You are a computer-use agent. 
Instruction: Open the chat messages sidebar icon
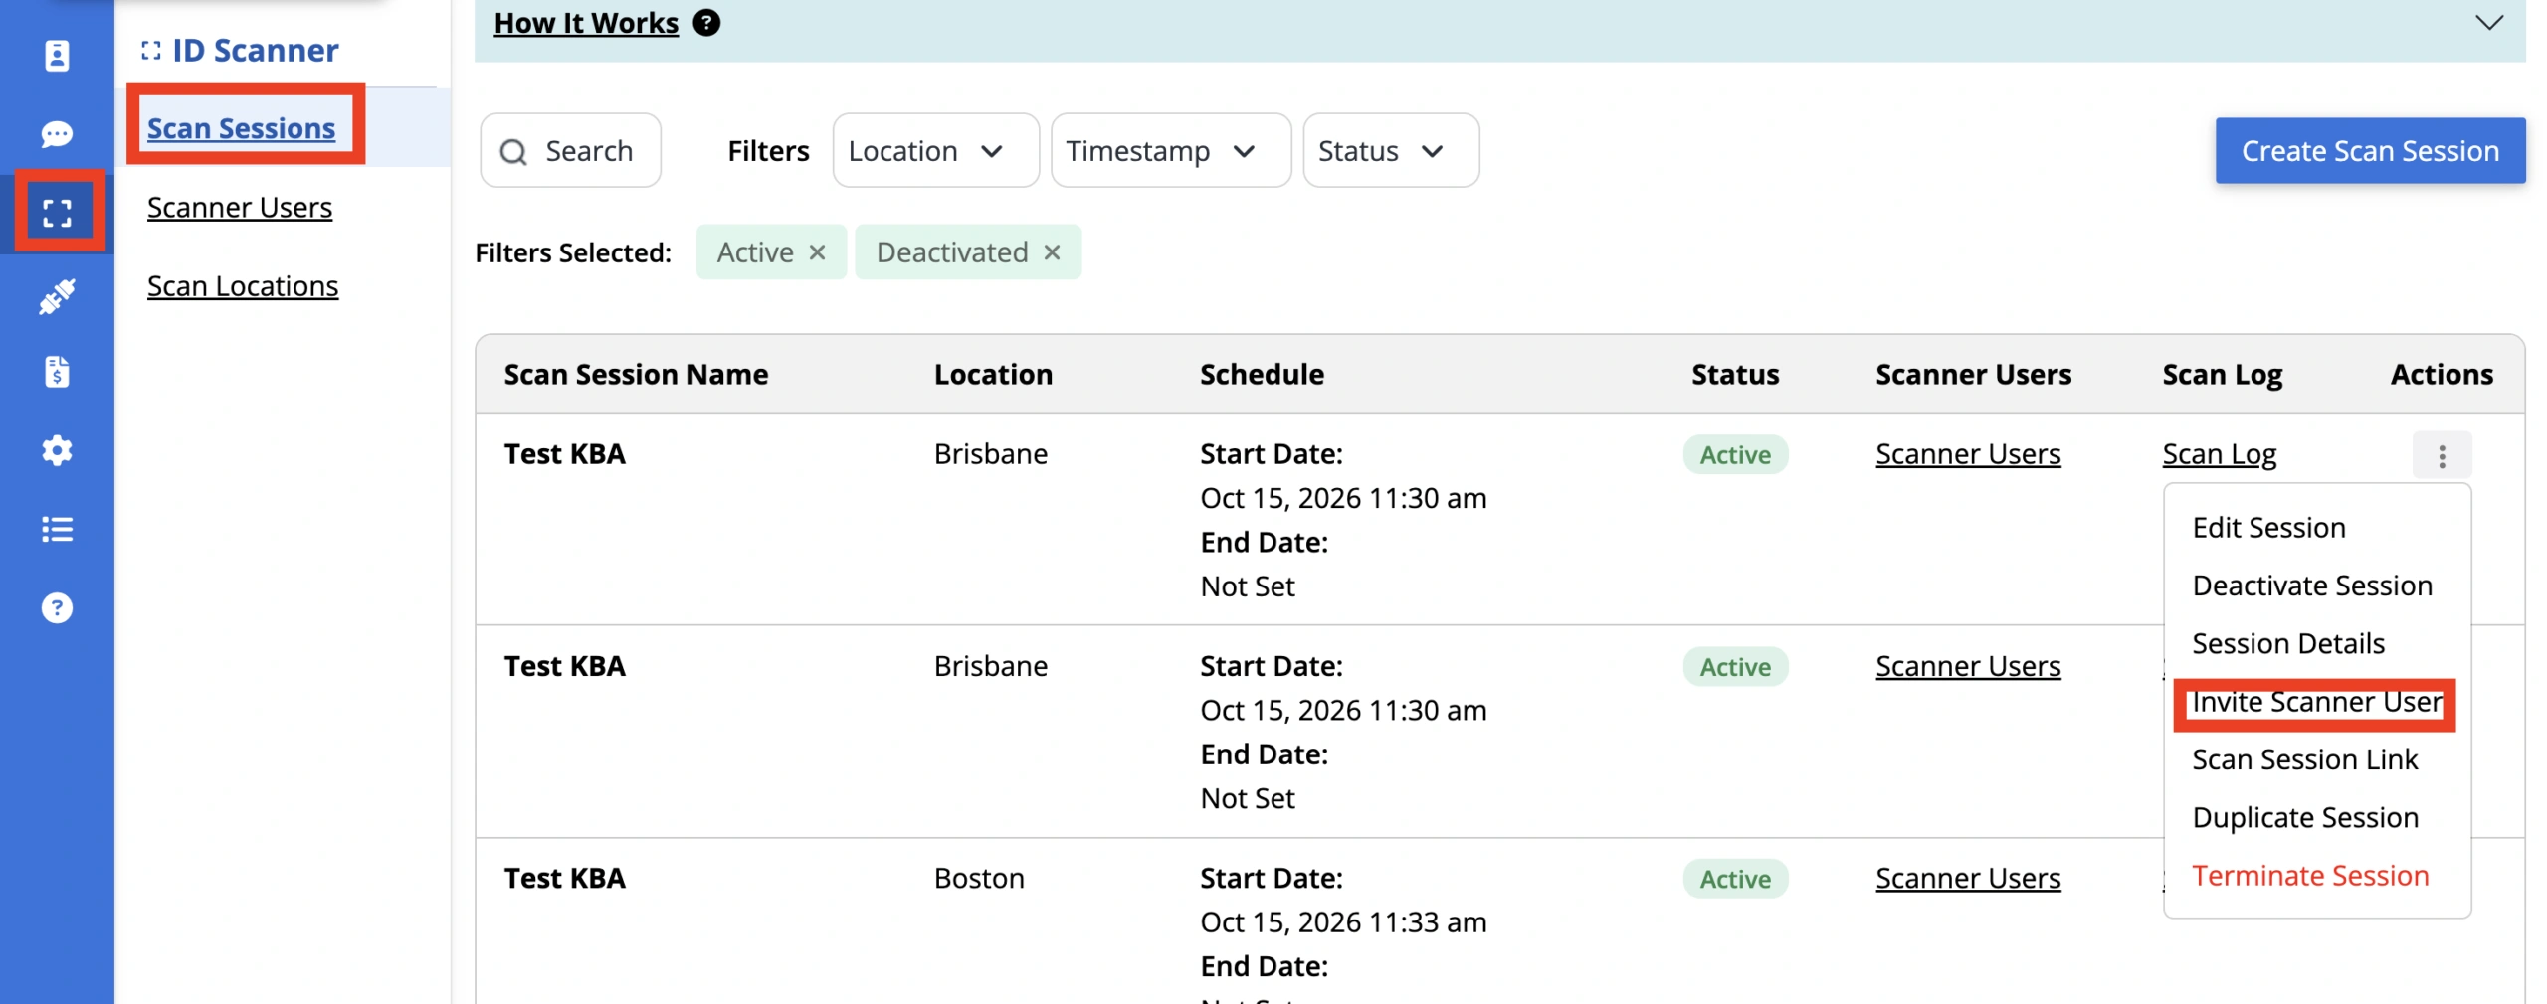57,133
